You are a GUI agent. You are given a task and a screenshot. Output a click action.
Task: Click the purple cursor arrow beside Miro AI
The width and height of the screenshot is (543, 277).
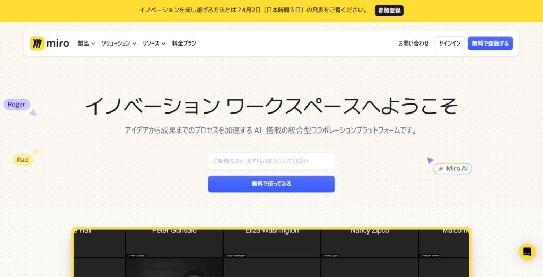pos(430,160)
